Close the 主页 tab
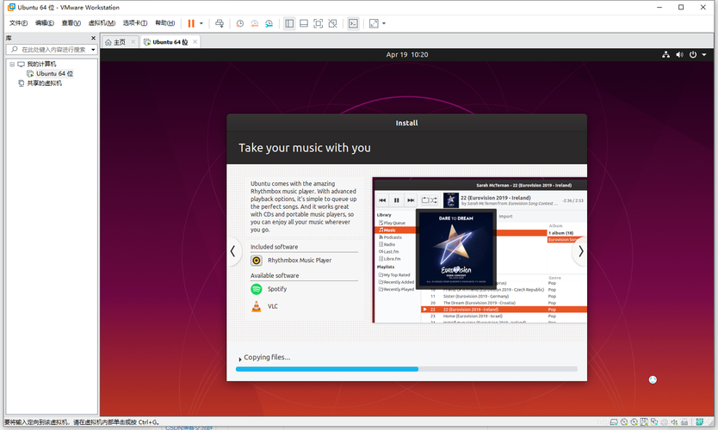 click(x=133, y=41)
